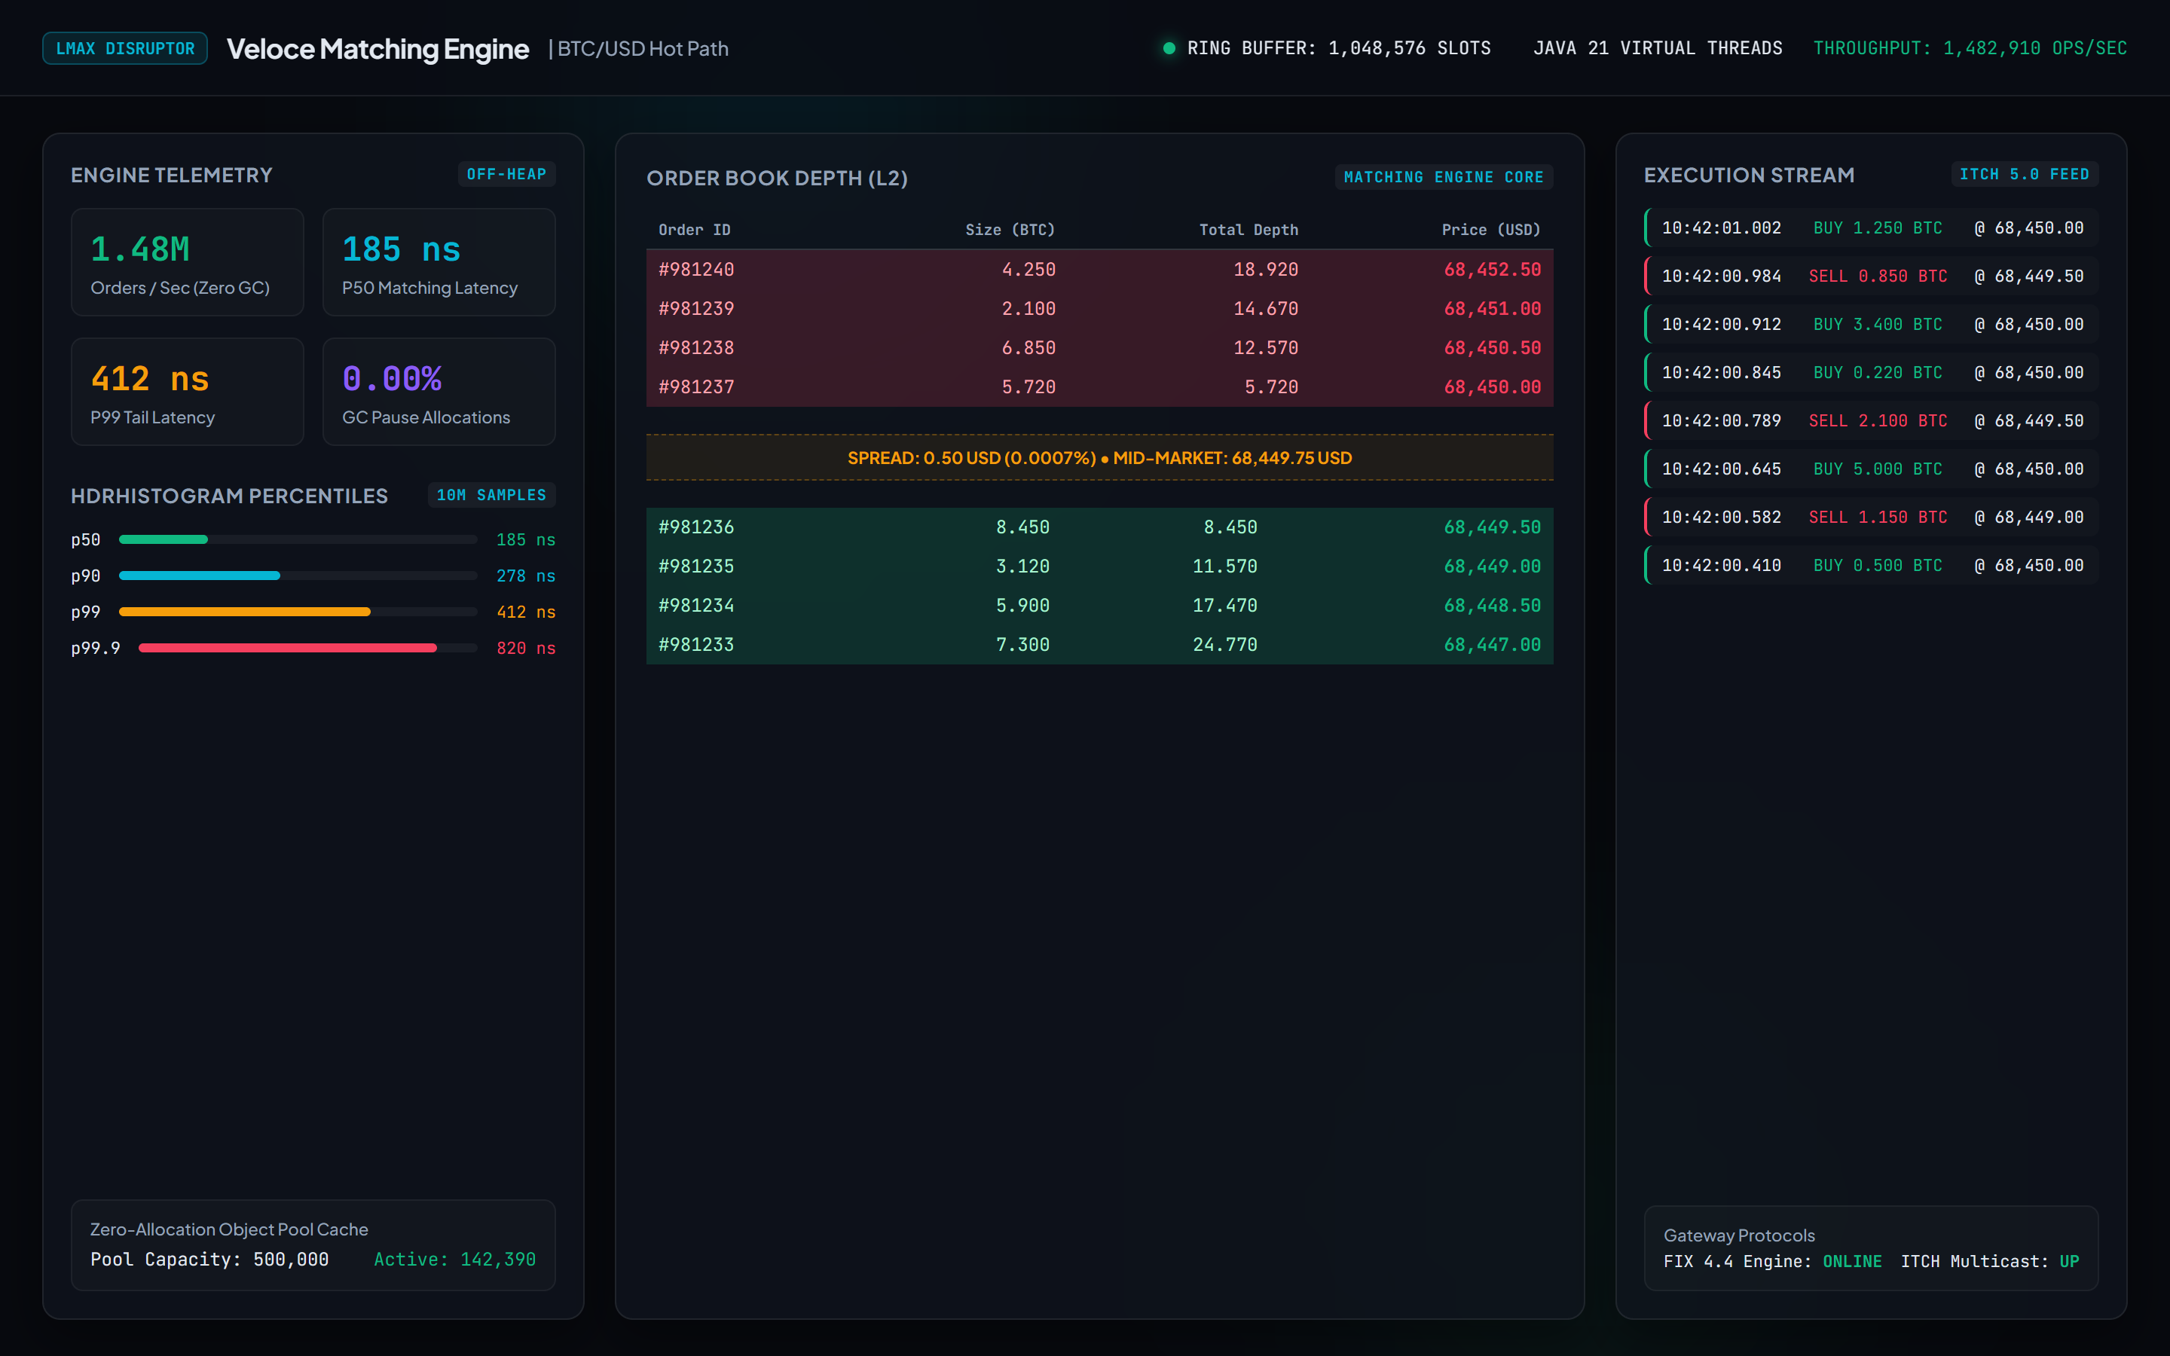Click the p90 percentile progress bar
This screenshot has height=1356, width=2170.
coord(298,576)
